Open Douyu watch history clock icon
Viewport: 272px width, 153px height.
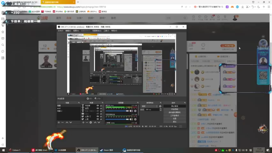[193, 17]
